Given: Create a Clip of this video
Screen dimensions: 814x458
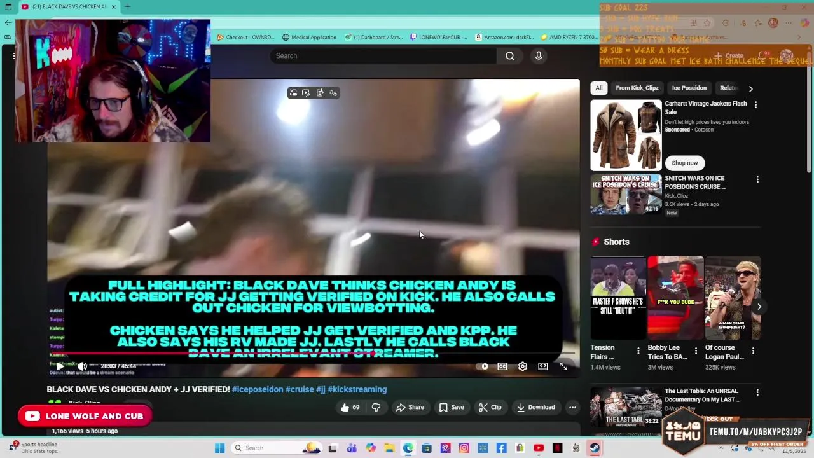Looking at the screenshot, I should tap(490, 408).
